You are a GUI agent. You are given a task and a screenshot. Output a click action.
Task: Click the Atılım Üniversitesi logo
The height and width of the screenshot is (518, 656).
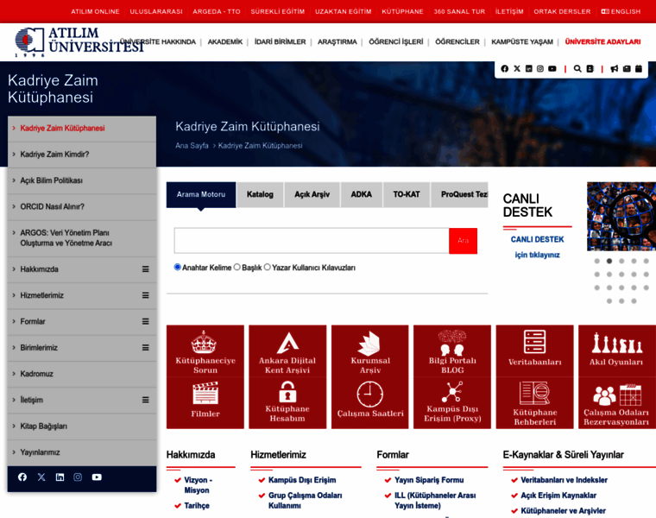coord(79,41)
